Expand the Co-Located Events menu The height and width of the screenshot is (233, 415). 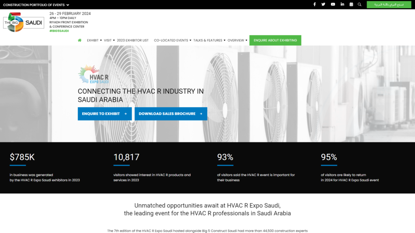(x=173, y=40)
